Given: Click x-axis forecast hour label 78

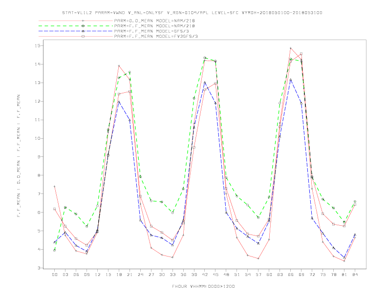Looking at the screenshot, I should [x=333, y=275].
